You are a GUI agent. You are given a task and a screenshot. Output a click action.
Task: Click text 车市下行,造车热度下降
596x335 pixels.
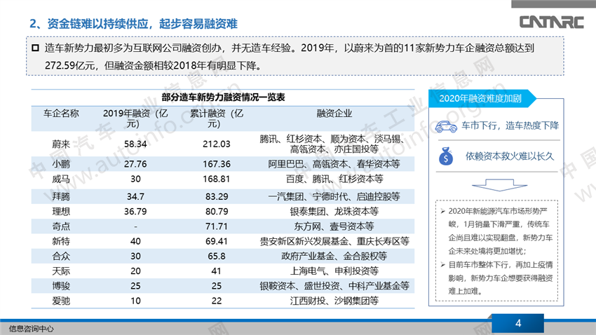tap(510, 125)
